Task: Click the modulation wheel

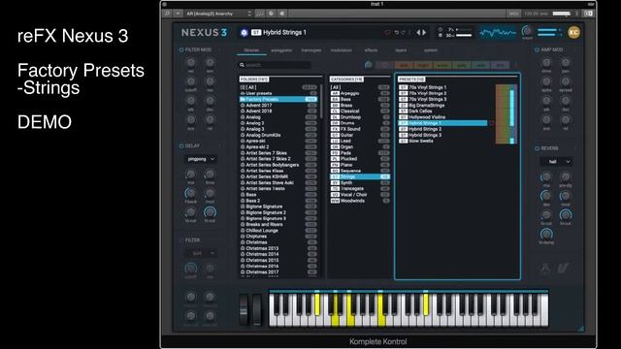Action: point(257,310)
